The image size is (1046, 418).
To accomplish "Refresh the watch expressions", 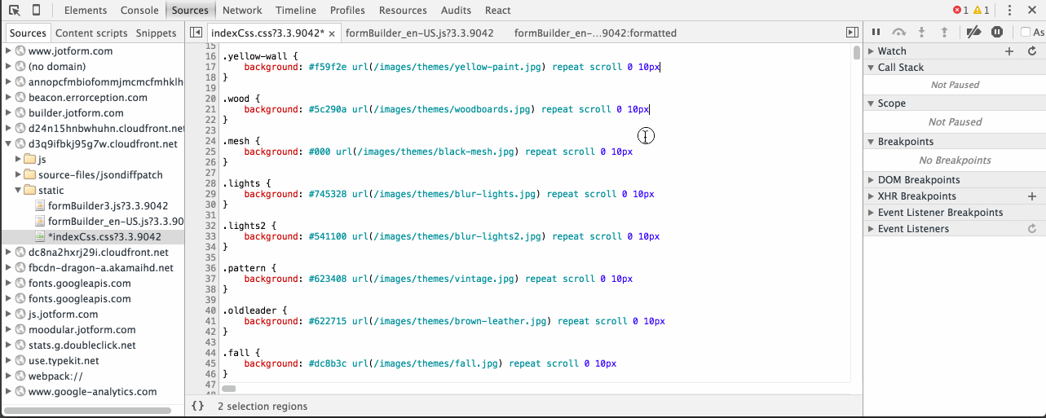I will (1032, 51).
